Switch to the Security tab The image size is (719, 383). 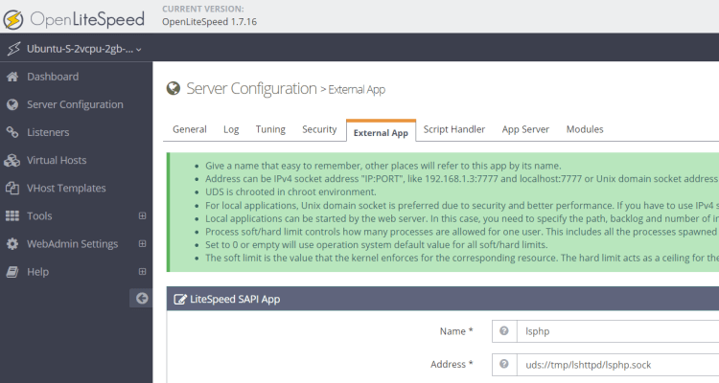tap(319, 129)
